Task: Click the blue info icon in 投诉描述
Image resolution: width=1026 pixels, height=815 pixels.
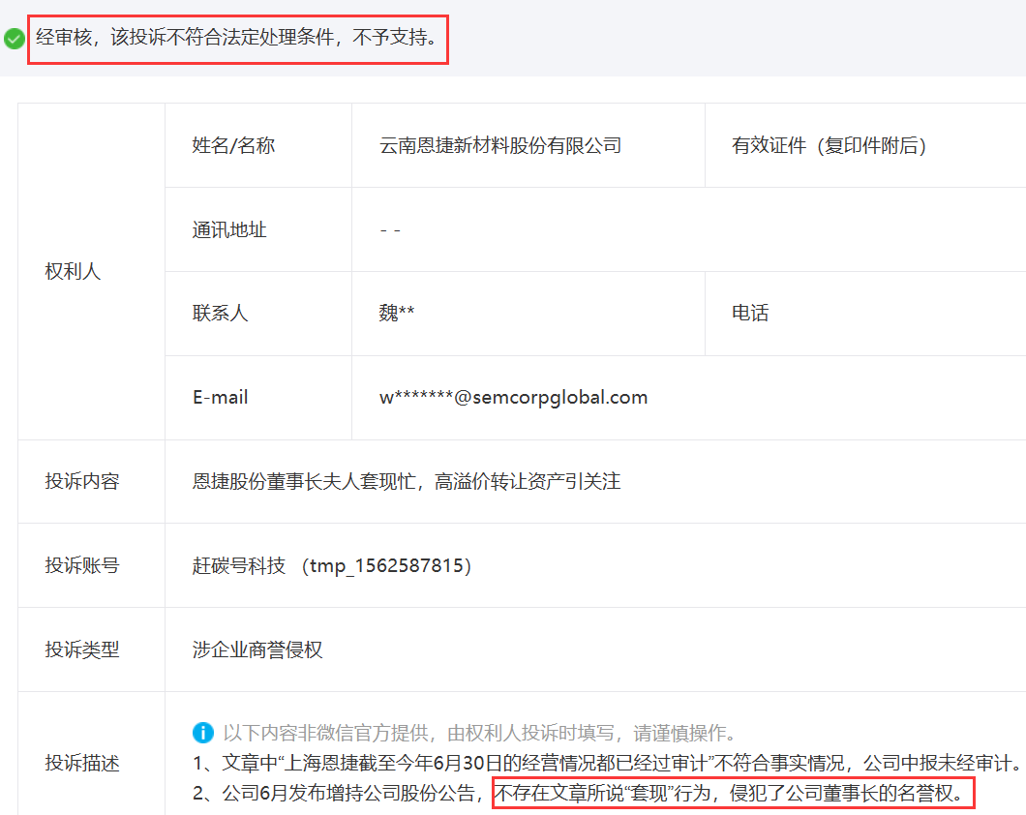Action: click(203, 733)
